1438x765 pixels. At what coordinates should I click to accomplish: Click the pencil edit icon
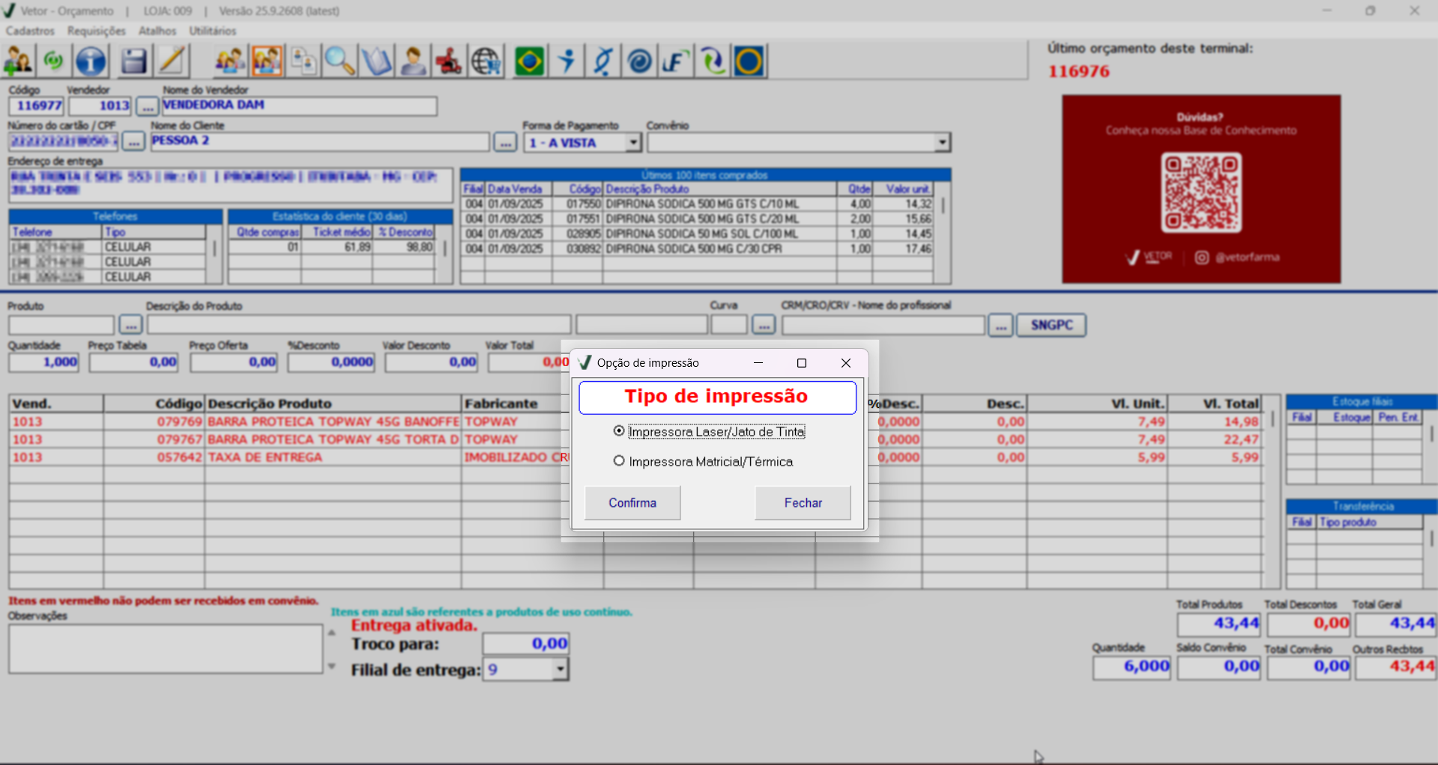(172, 61)
